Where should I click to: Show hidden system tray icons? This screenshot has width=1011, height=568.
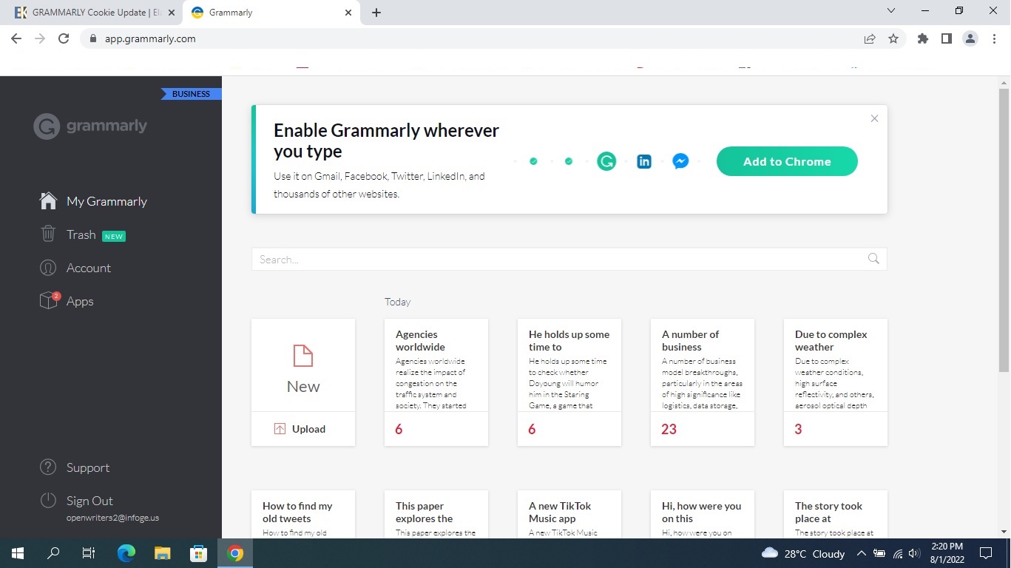862,553
